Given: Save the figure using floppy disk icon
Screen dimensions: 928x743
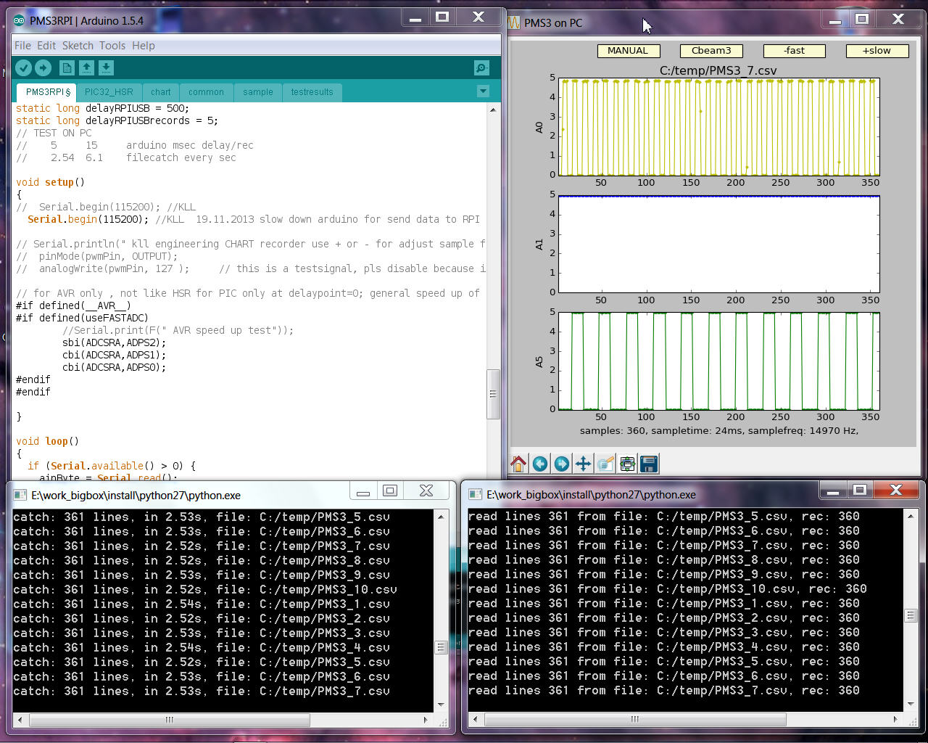Looking at the screenshot, I should (x=649, y=464).
